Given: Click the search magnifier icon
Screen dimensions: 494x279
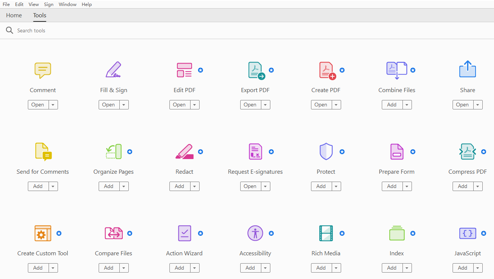Looking at the screenshot, I should click(x=10, y=30).
